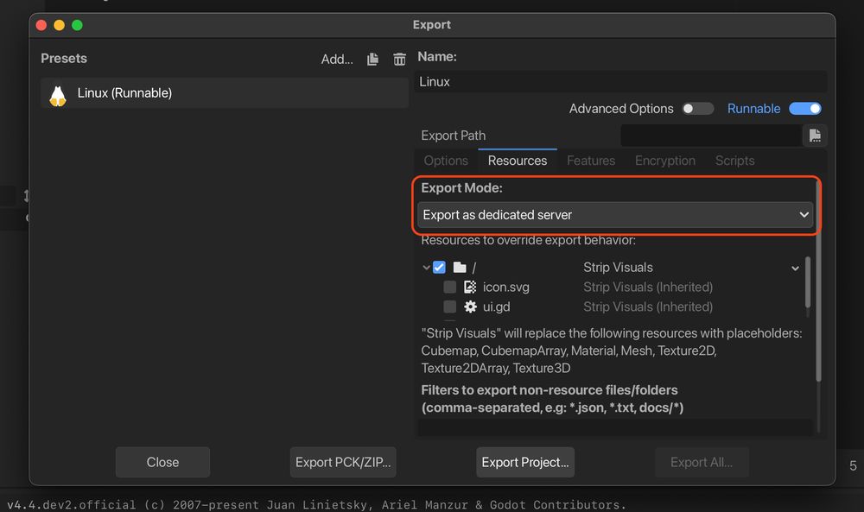Click Strip Visuals (Inherited) for icon.svg
The width and height of the screenshot is (864, 512).
[x=648, y=287]
